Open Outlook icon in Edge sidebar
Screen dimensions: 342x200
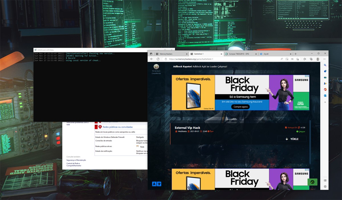click(325, 96)
